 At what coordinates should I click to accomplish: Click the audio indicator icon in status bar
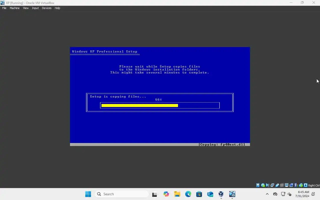(267, 185)
